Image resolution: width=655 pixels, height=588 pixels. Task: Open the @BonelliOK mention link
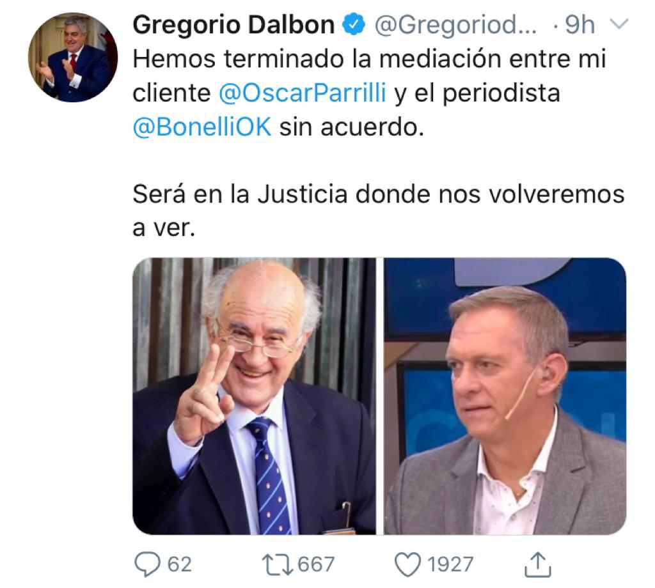[x=202, y=127]
